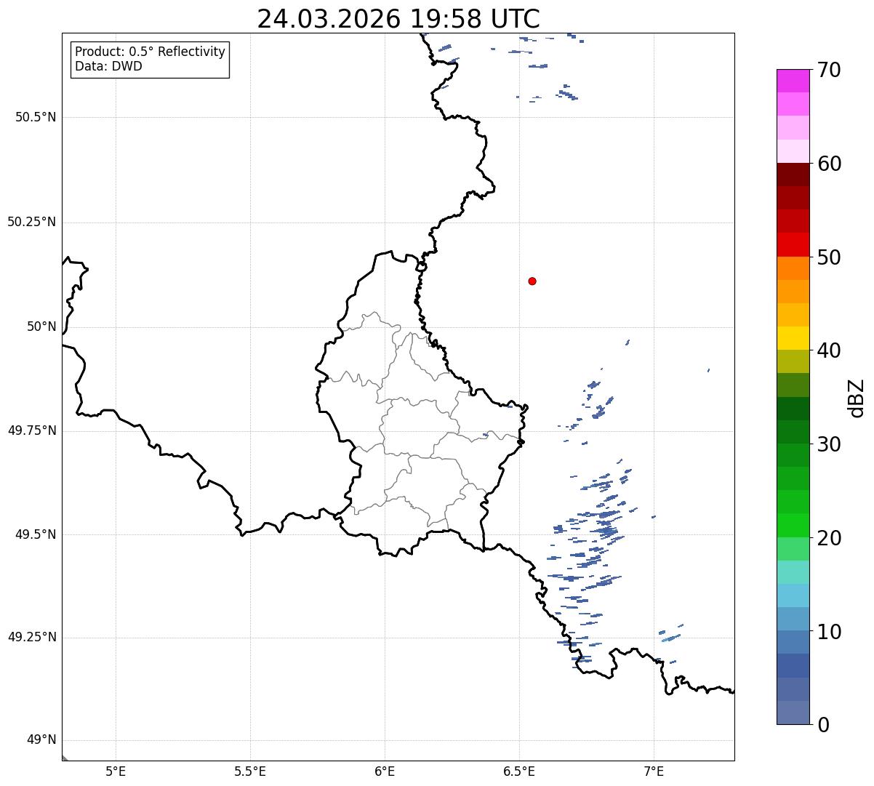
Task: Click the orange colorbar swatch below 50
Action: tap(793, 268)
